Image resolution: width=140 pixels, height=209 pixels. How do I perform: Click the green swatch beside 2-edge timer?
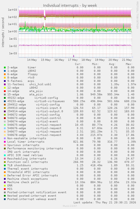pos(5,68)
